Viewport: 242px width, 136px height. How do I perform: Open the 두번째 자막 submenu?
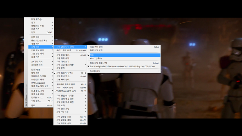click(124, 71)
